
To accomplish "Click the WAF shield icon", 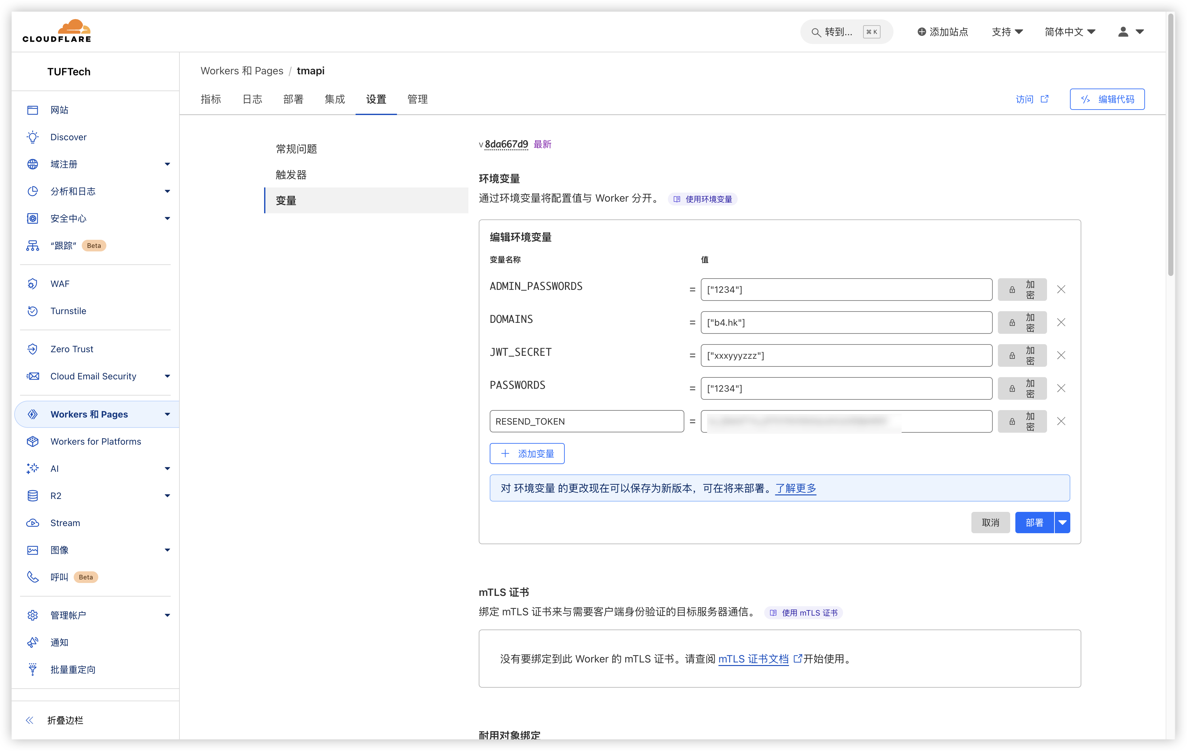I will (x=33, y=284).
